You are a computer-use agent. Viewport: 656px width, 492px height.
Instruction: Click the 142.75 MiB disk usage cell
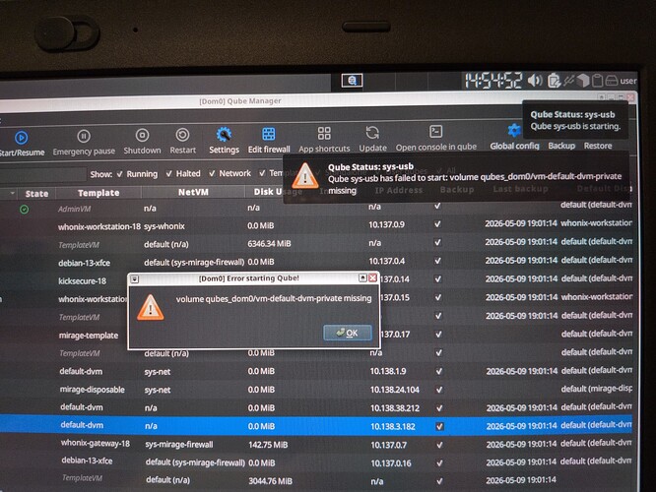(x=268, y=445)
